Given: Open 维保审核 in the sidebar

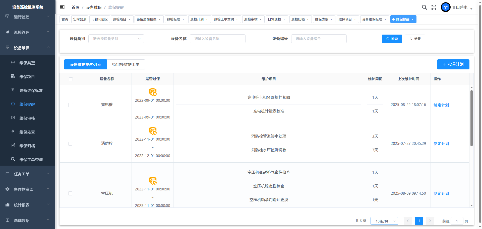Looking at the screenshot, I should click(27, 118).
